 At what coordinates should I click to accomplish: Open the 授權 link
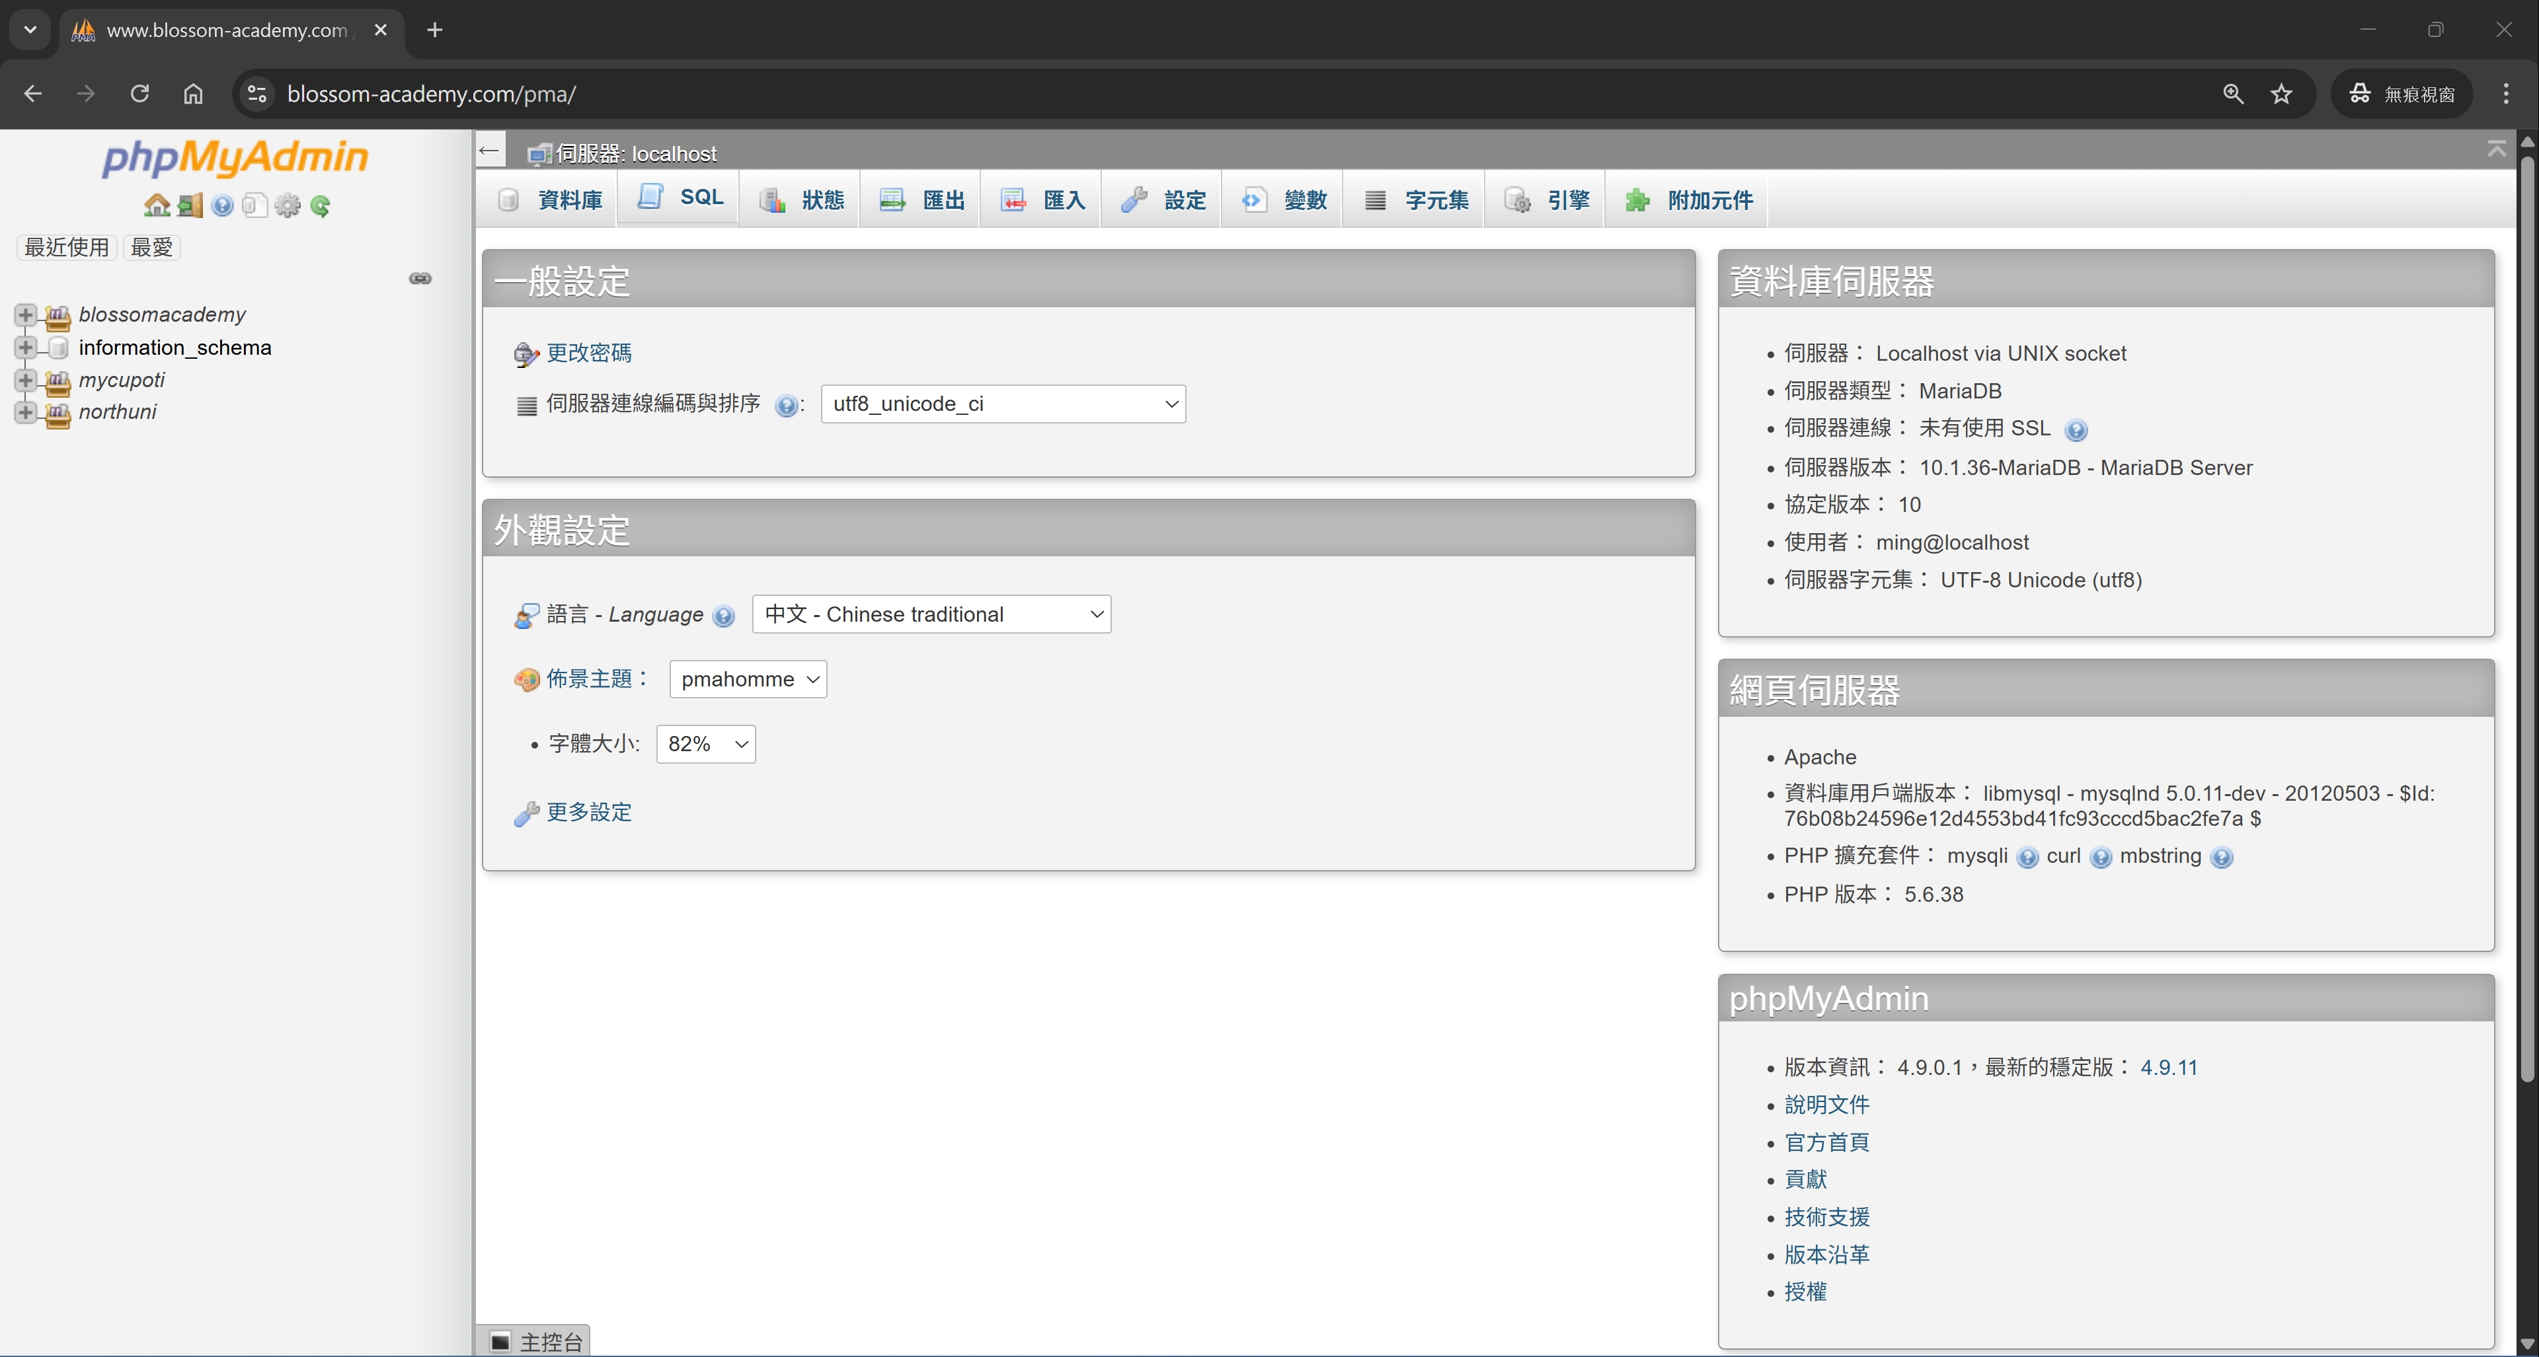coord(1806,1292)
